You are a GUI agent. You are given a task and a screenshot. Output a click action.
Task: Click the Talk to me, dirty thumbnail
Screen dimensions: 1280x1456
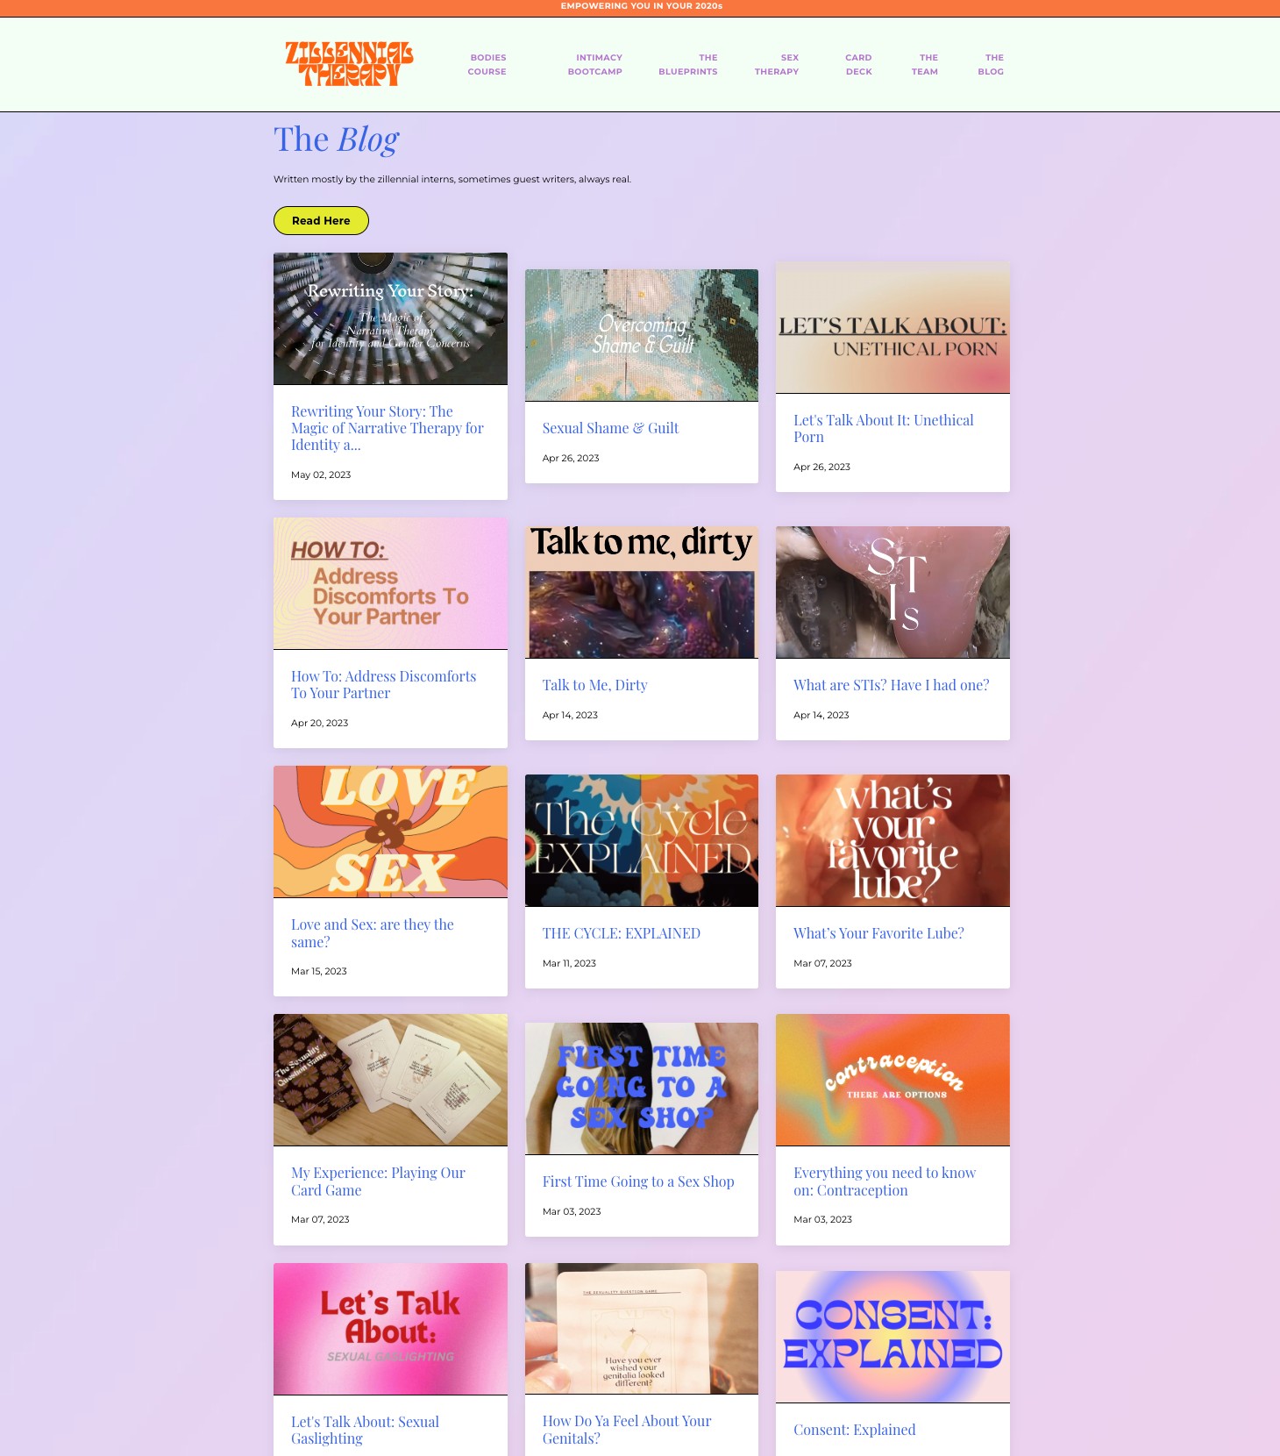click(642, 592)
